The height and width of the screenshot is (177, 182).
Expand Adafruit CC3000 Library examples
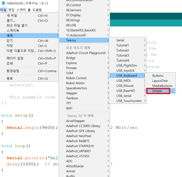pyautogui.click(x=84, y=126)
